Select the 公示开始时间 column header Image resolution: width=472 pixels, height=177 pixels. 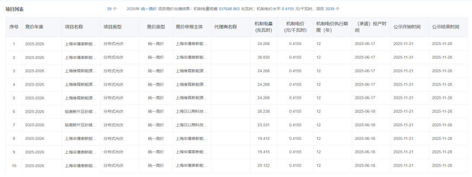click(407, 27)
